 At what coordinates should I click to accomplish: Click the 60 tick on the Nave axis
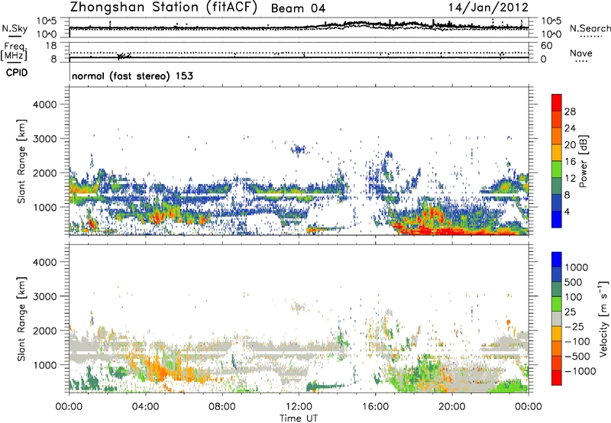click(x=546, y=46)
